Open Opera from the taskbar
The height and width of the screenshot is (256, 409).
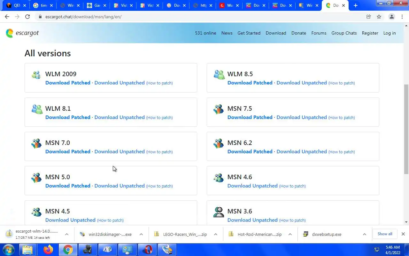pos(147,250)
